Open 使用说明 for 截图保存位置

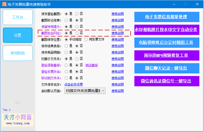[x=118, y=40]
